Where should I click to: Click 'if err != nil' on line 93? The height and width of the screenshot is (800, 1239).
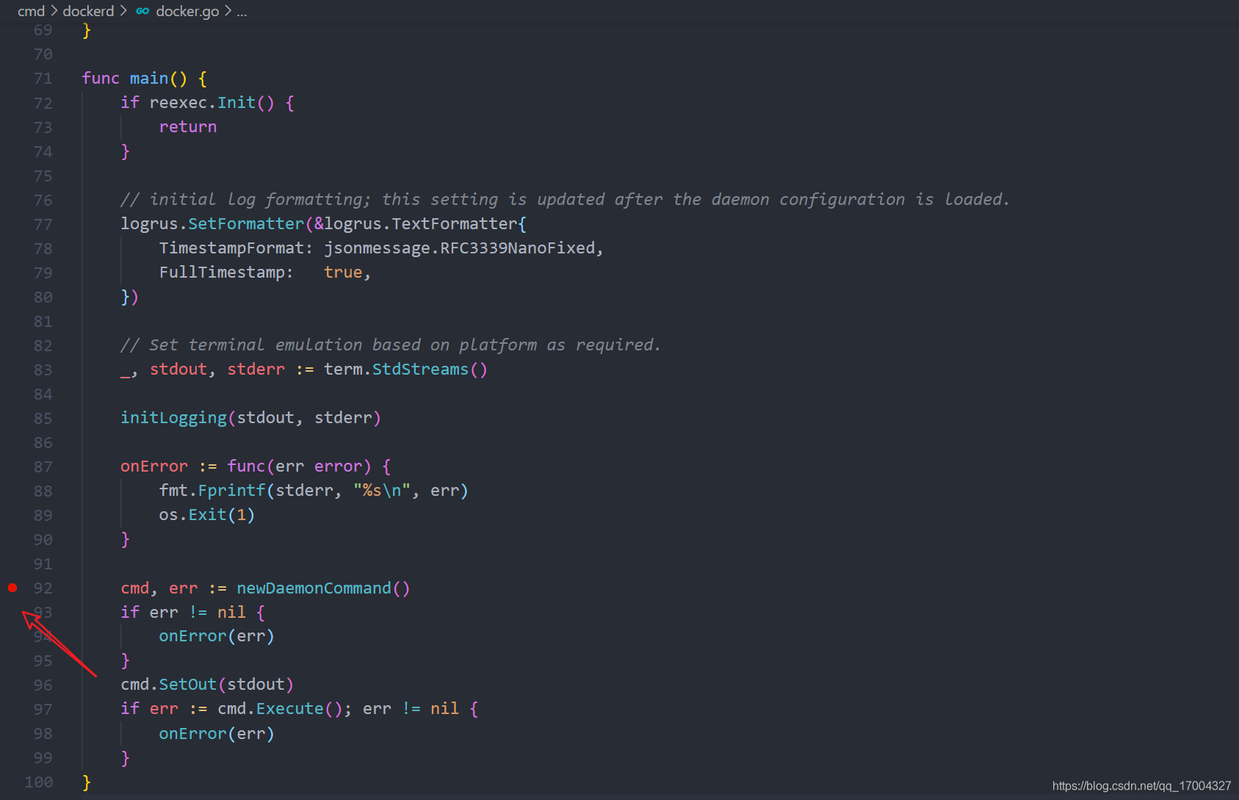pyautogui.click(x=183, y=613)
